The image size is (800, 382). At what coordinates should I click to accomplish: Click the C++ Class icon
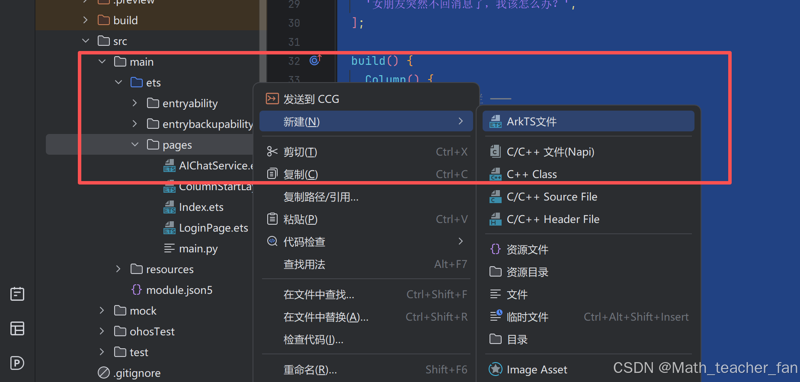pos(496,174)
